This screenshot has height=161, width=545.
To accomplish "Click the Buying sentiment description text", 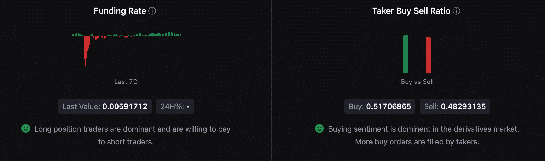I will click(424, 135).
